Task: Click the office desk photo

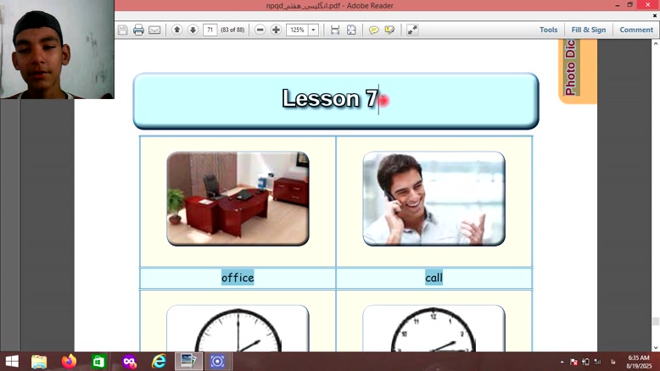Action: (x=238, y=198)
